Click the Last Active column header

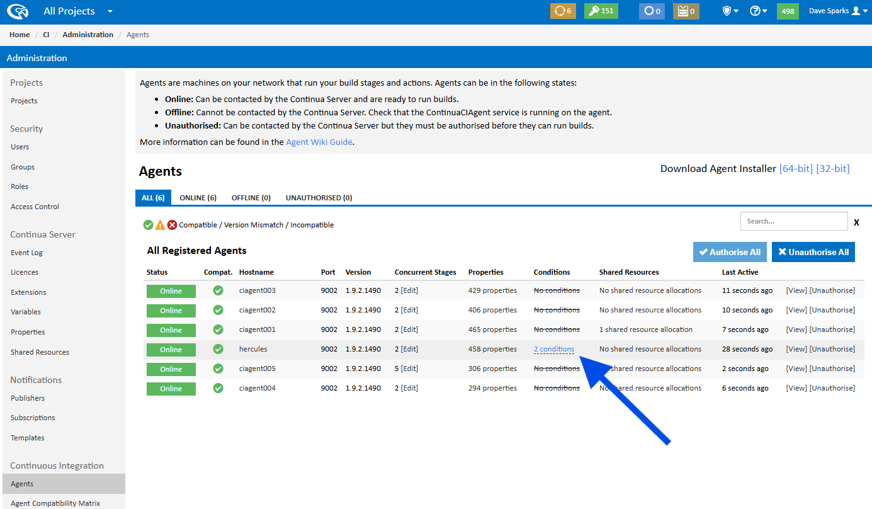(740, 272)
